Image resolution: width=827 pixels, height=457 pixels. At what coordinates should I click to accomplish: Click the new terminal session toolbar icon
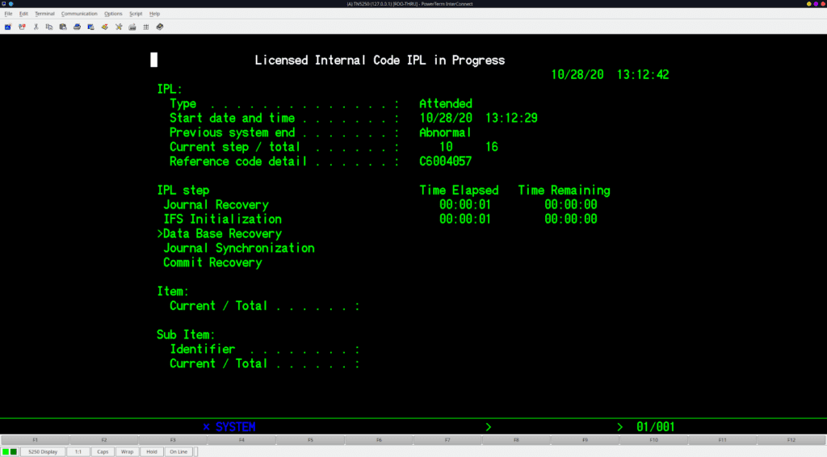click(8, 27)
